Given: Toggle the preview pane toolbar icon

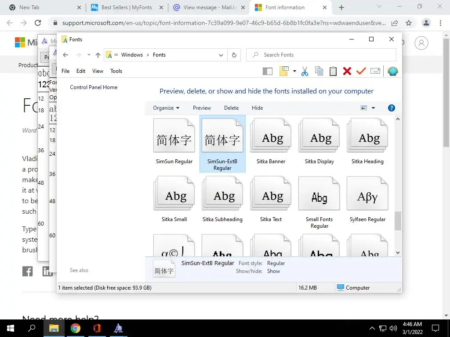Looking at the screenshot, I should coord(268,71).
